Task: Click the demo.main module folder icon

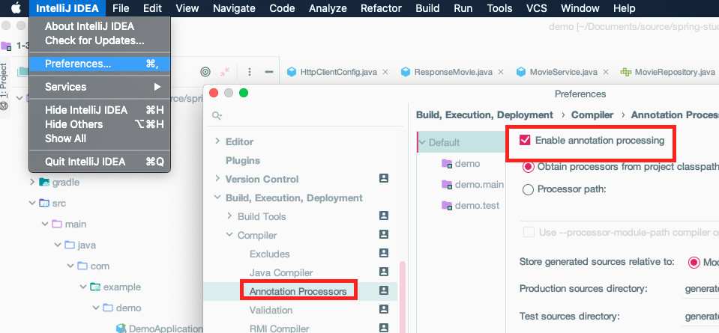Action: [x=447, y=184]
